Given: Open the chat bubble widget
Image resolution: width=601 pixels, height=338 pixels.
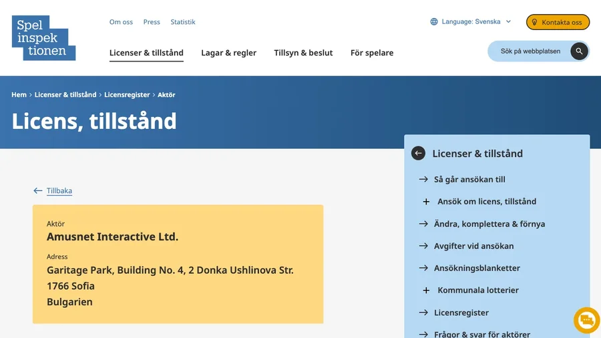Looking at the screenshot, I should 586,320.
